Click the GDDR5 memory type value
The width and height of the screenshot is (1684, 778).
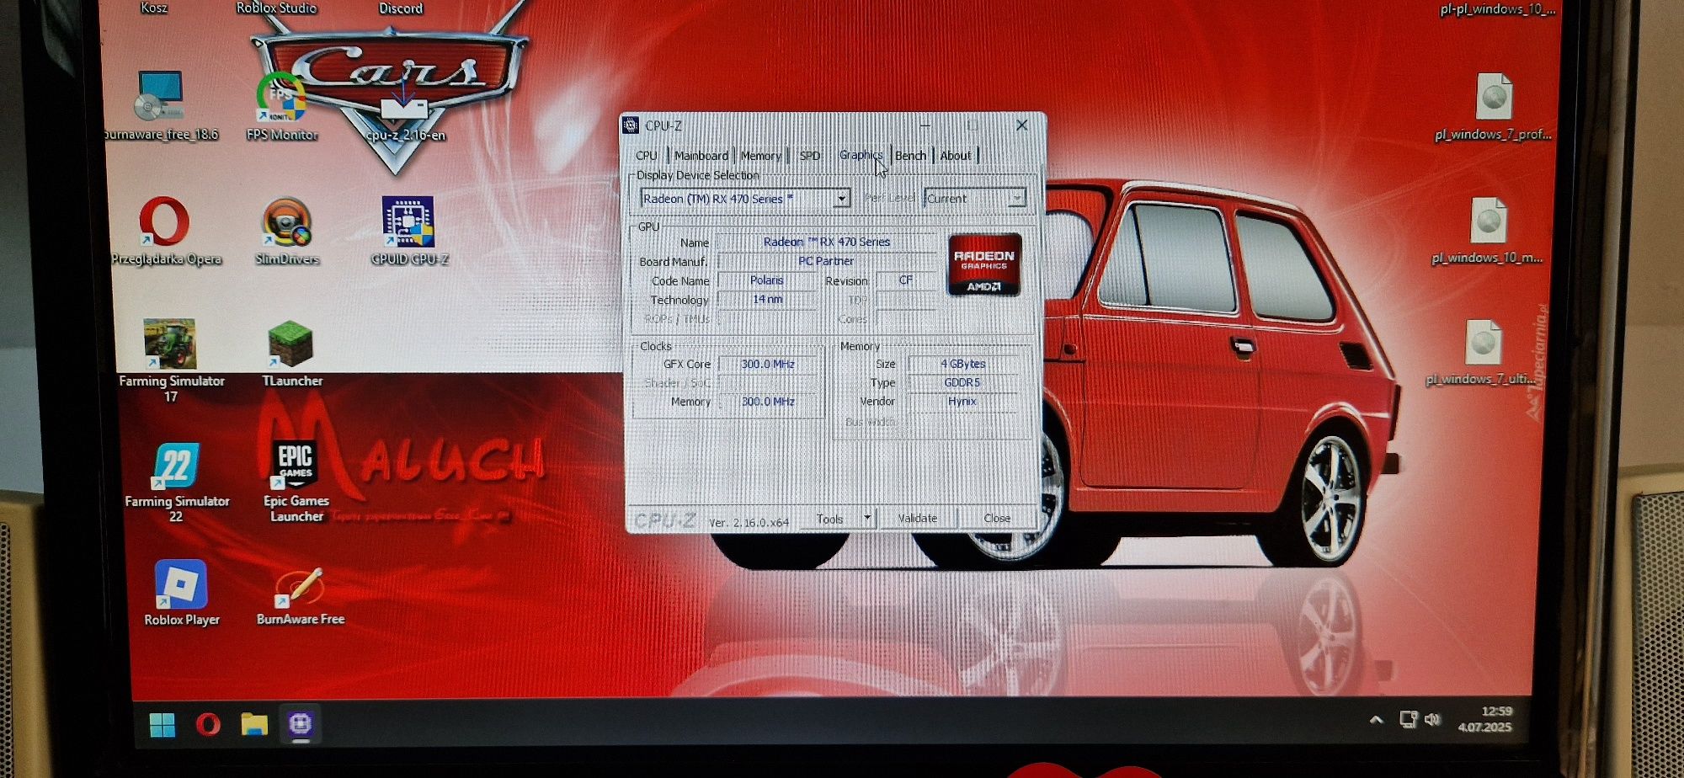click(962, 382)
